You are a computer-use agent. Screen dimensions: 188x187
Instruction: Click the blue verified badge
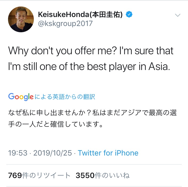129,14
